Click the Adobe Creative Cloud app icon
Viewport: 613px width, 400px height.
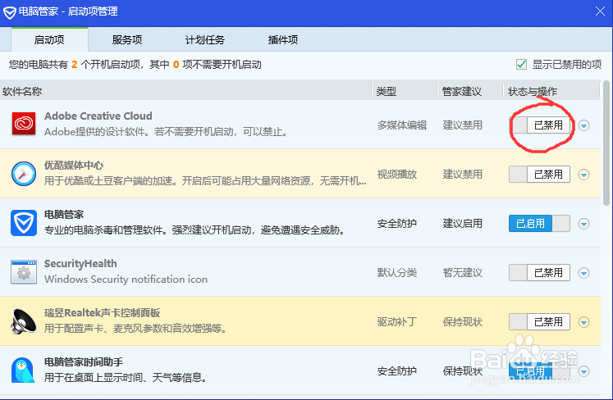[24, 124]
